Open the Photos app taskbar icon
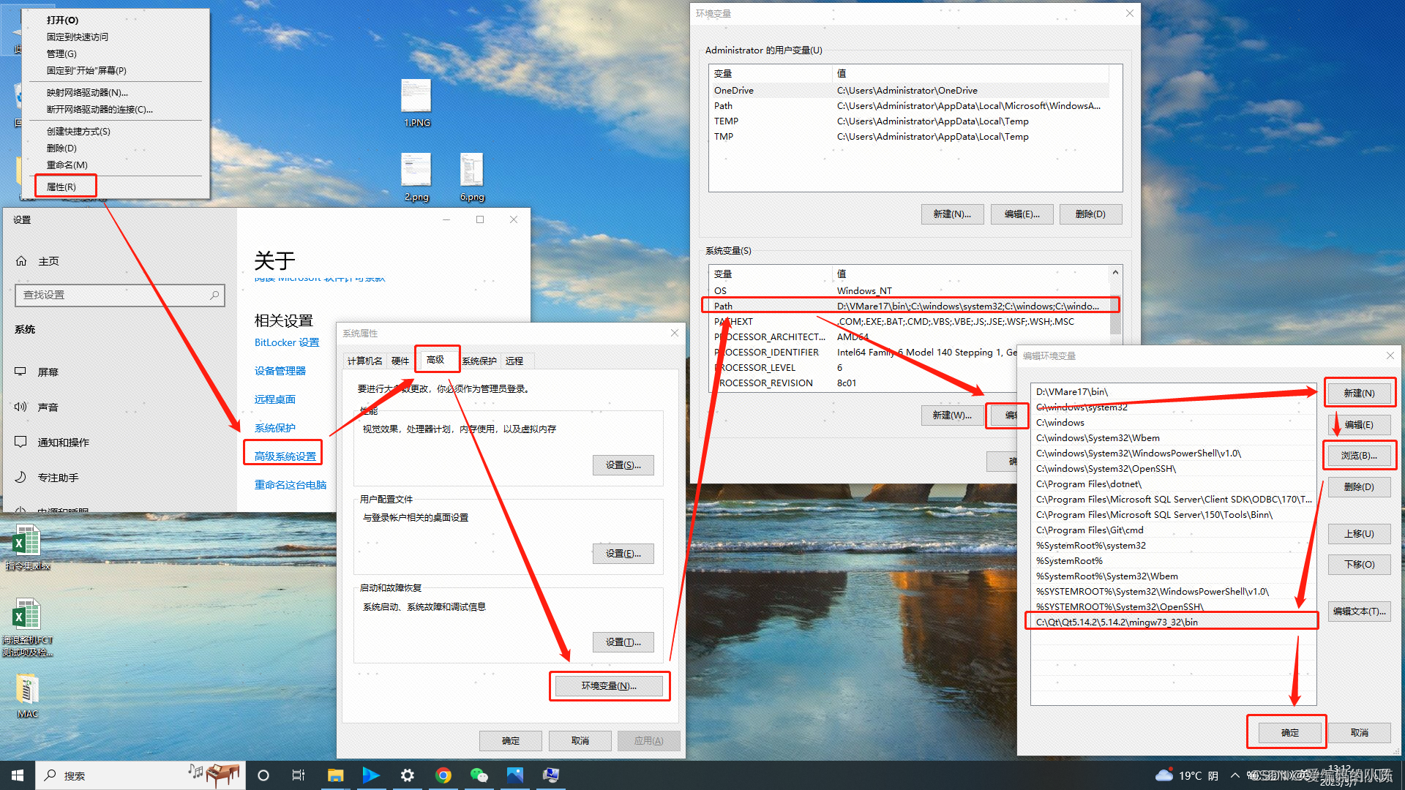 515,775
